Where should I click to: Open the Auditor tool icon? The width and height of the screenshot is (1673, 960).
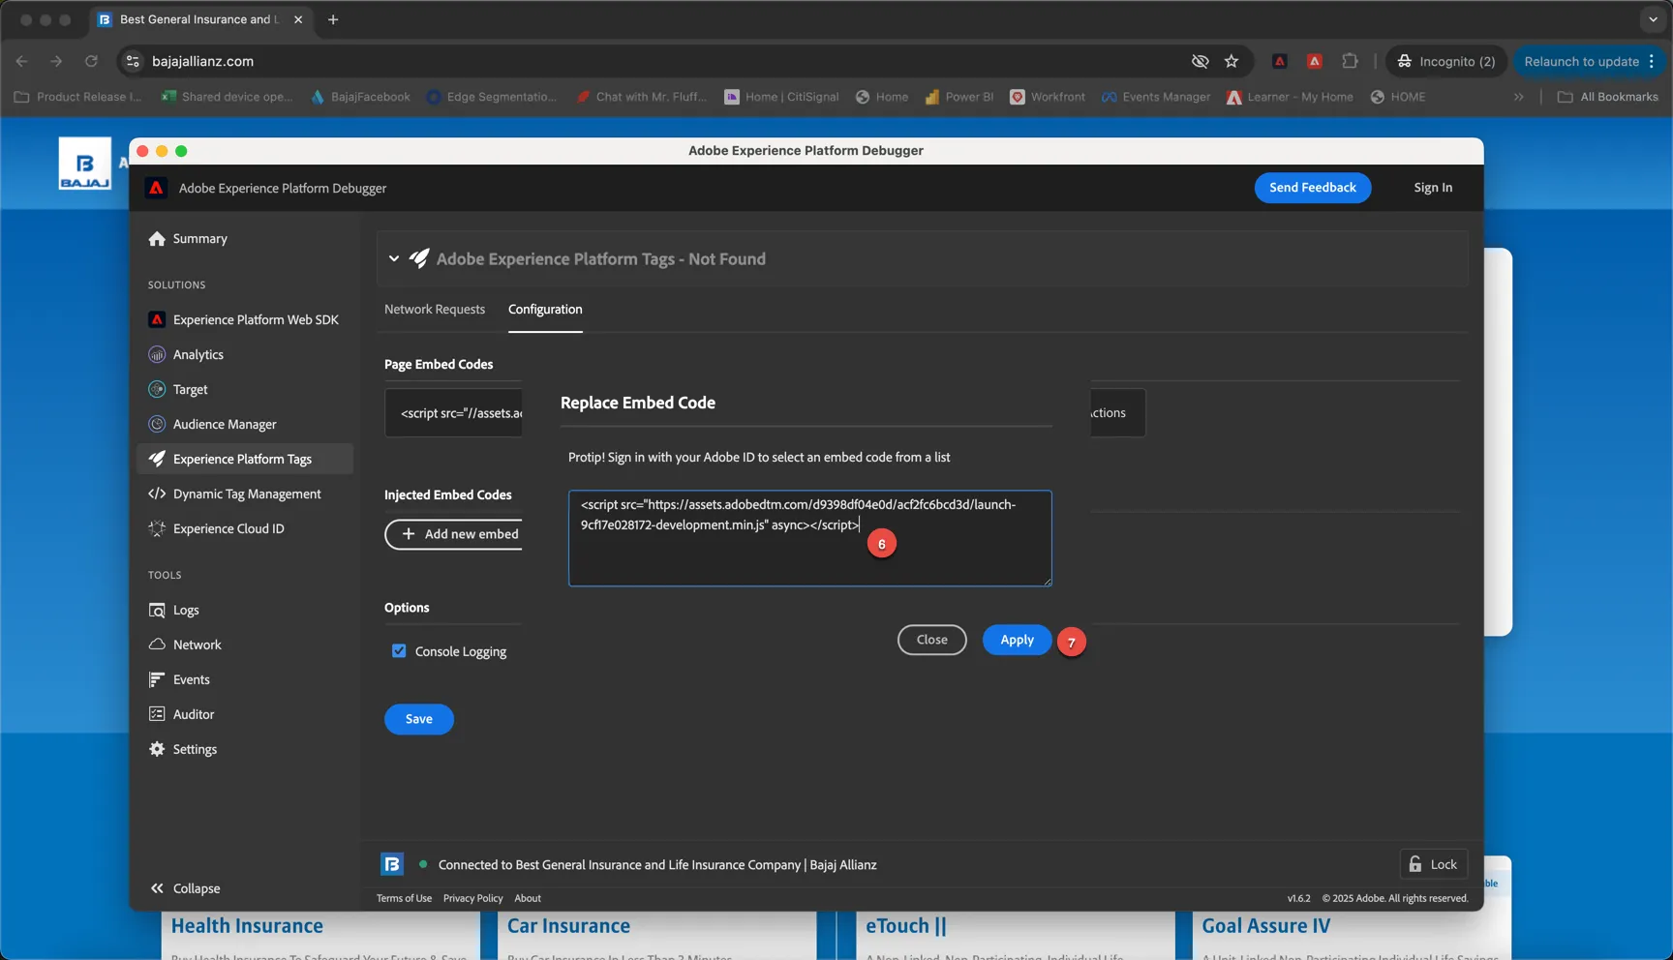(x=157, y=715)
